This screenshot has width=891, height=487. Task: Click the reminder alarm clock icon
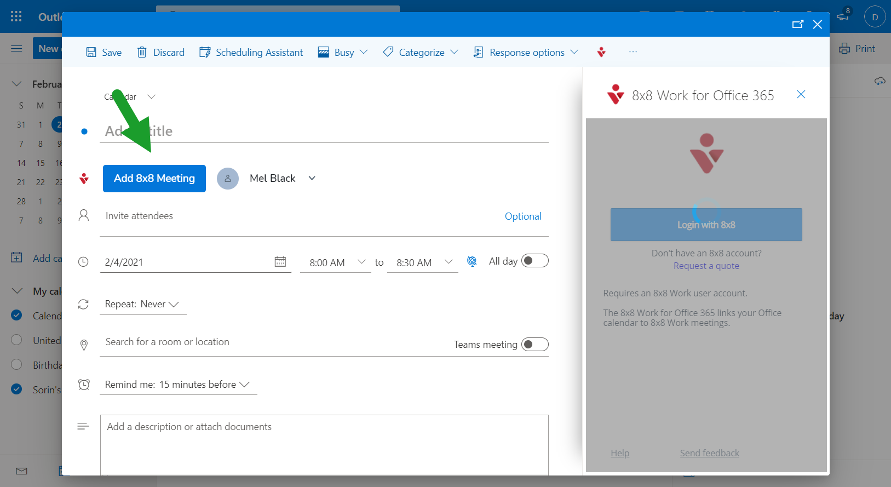point(84,385)
